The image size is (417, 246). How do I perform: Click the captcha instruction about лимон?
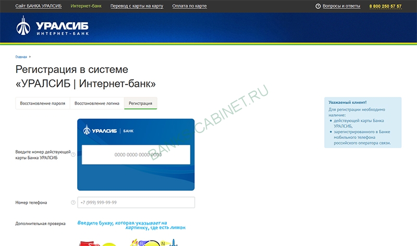pos(131,225)
